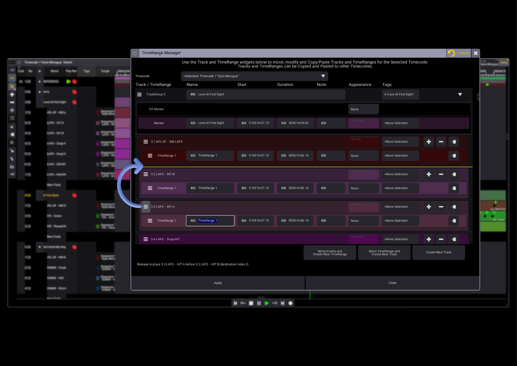Click Close button at bottom
This screenshot has height=366, width=517.
(392, 283)
